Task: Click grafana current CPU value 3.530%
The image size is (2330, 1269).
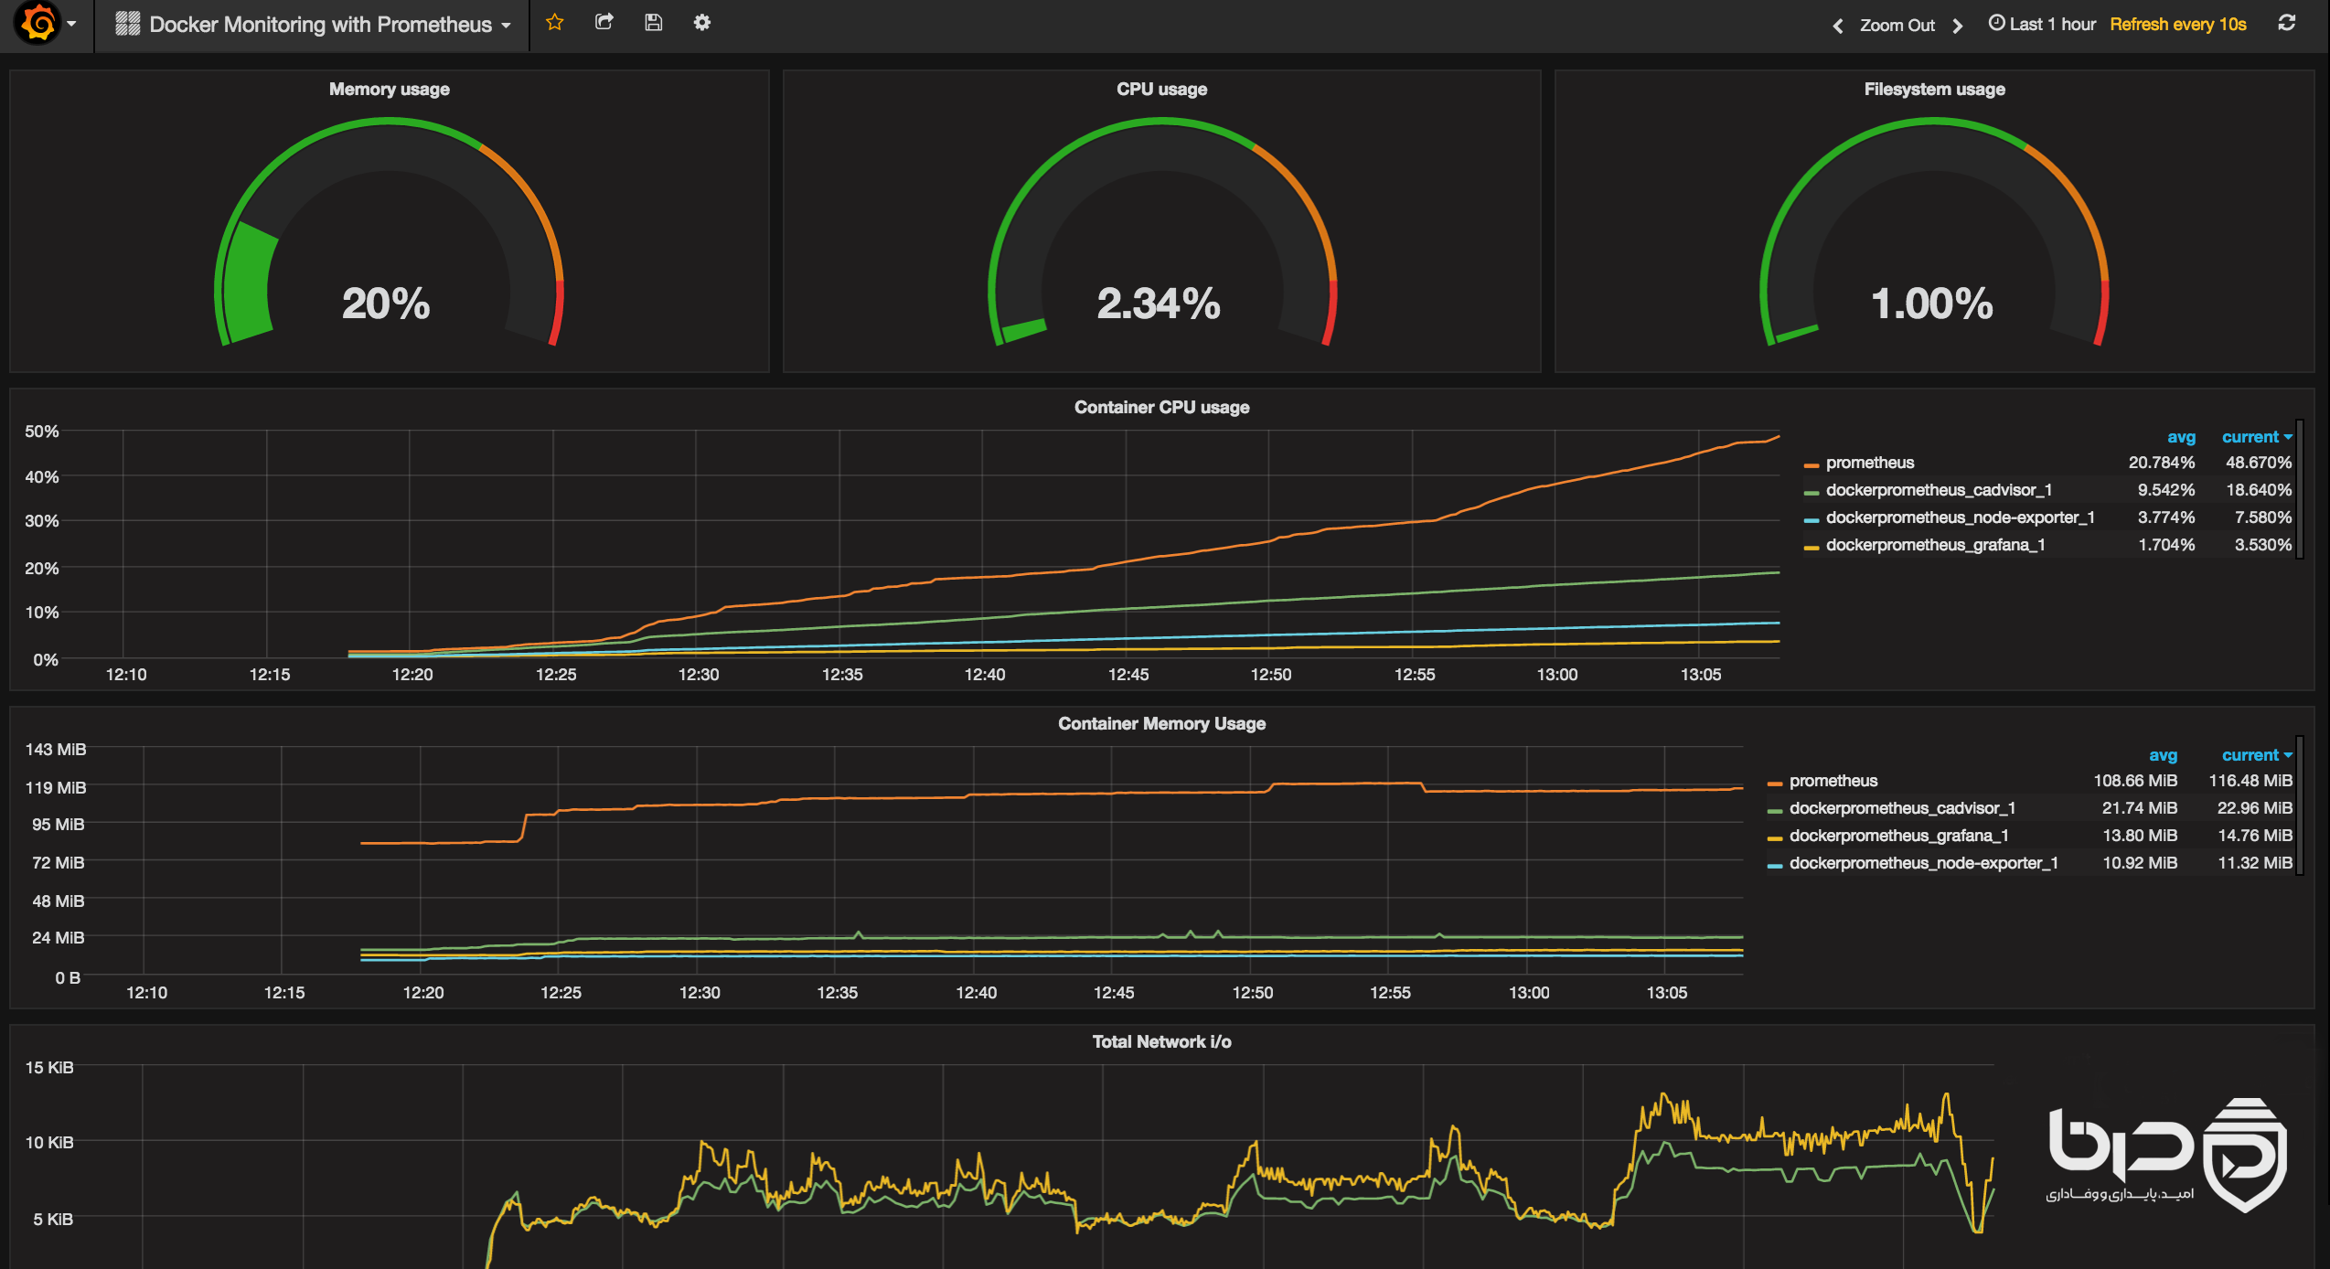Action: 2262,545
